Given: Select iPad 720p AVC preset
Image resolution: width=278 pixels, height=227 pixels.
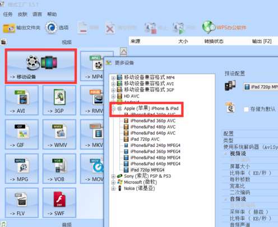Looking at the screenshot, I should [x=145, y=139].
